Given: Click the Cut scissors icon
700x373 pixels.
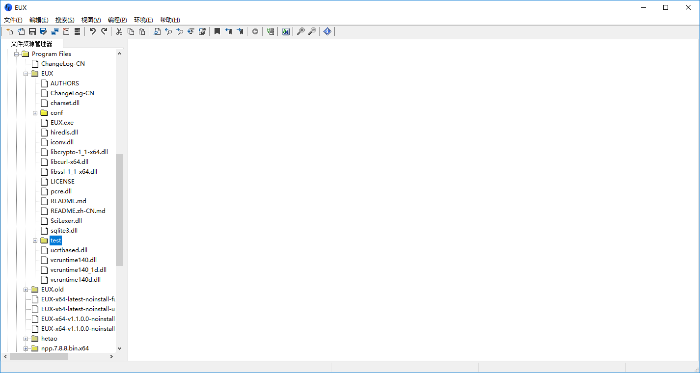Looking at the screenshot, I should point(119,31).
